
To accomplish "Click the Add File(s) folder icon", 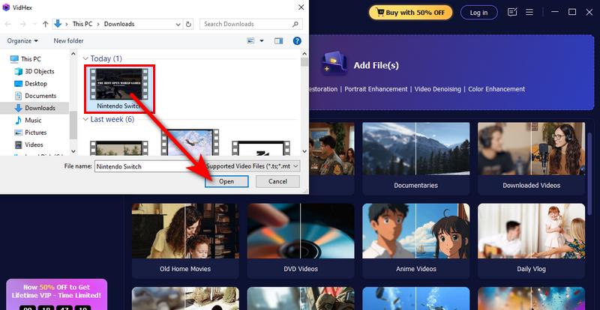I will pos(332,64).
